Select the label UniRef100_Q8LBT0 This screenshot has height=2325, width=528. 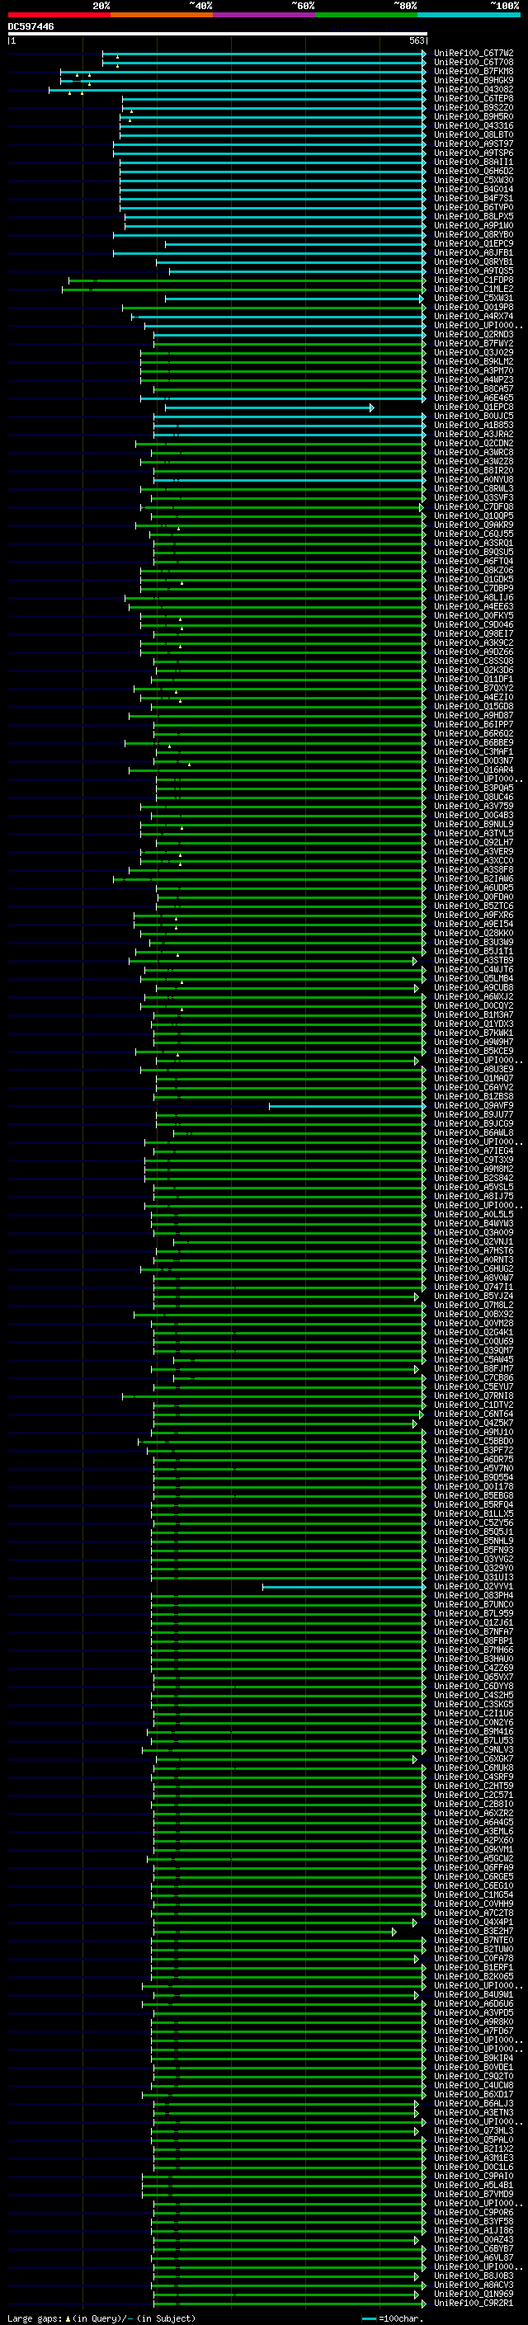tap(473, 134)
